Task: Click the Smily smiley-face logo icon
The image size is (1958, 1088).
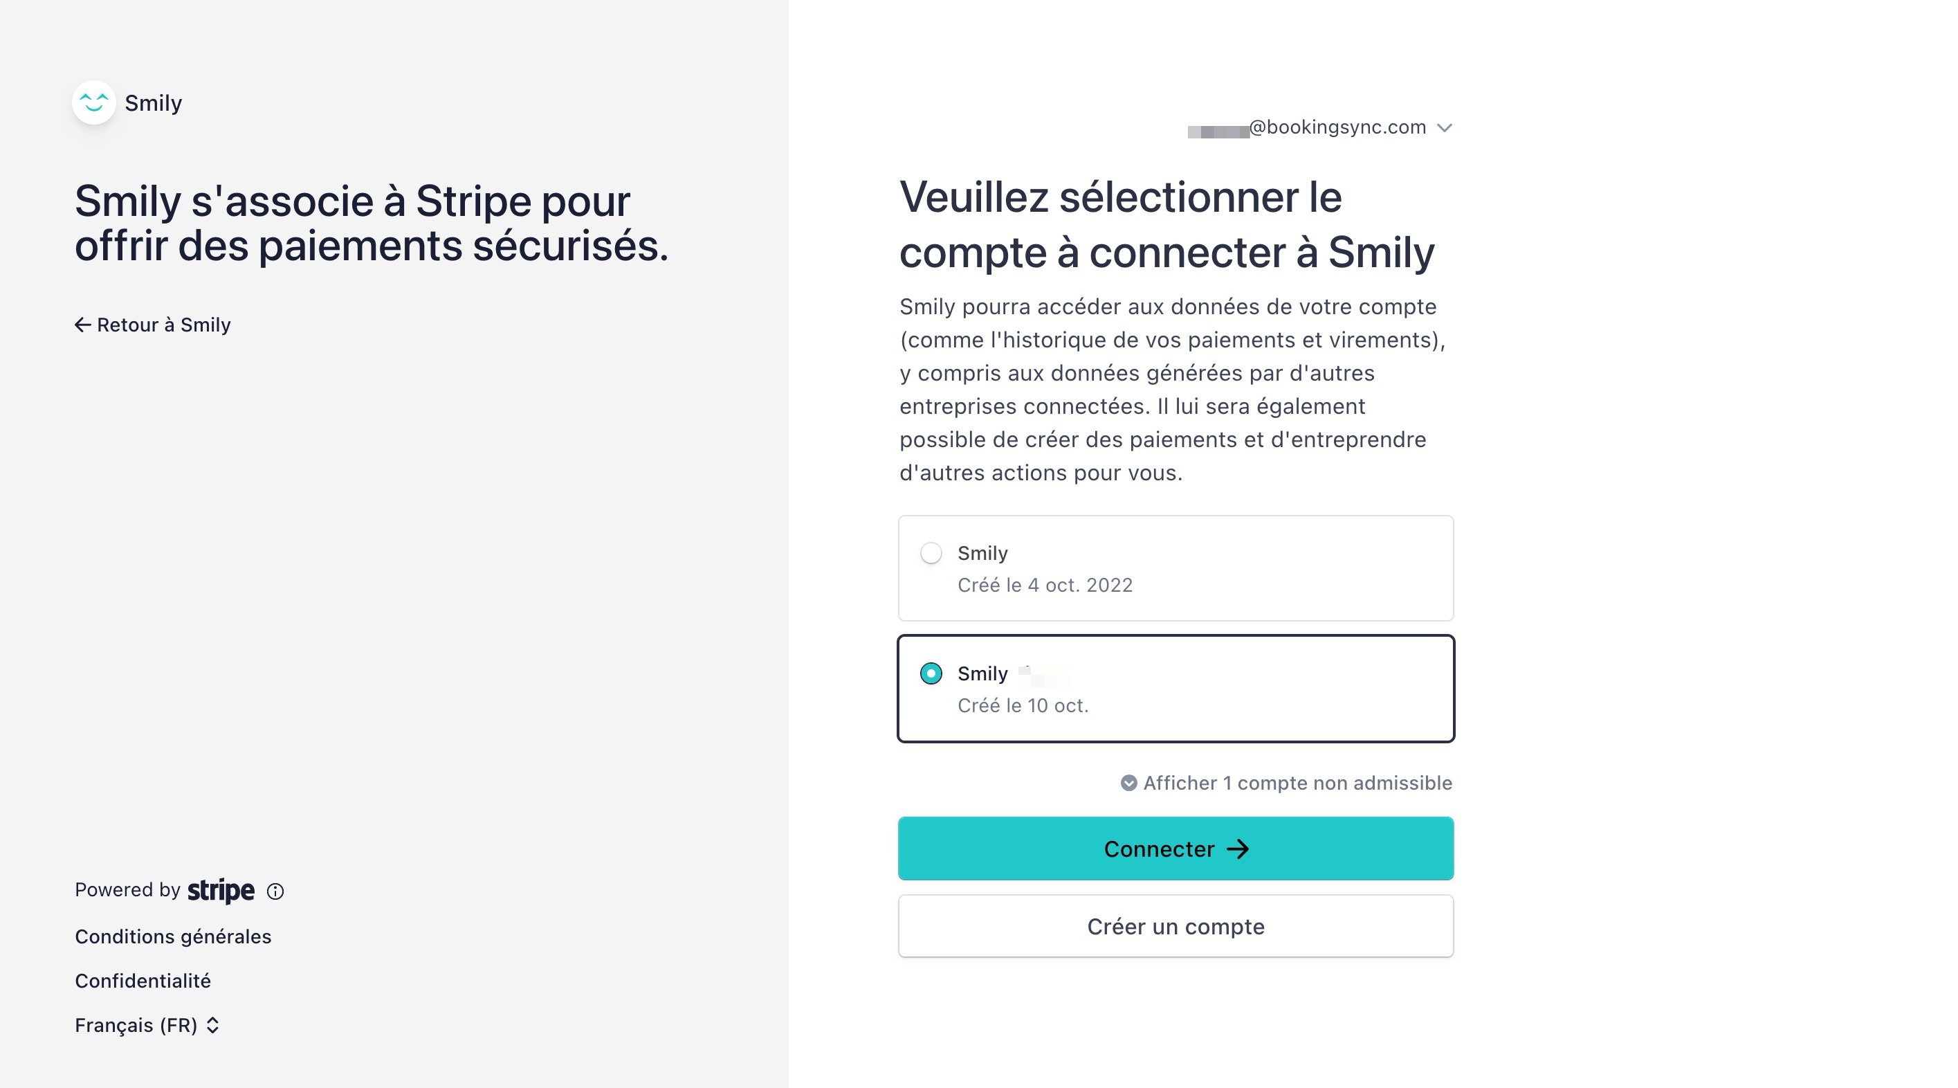Action: coord(94,102)
